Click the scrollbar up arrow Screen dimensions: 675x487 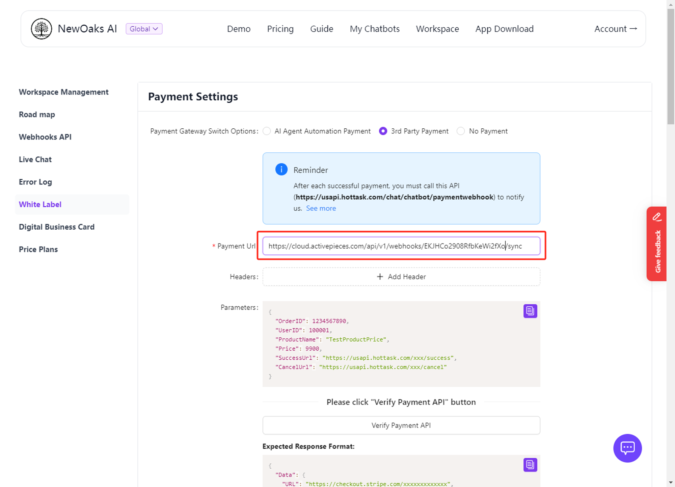[x=670, y=4]
